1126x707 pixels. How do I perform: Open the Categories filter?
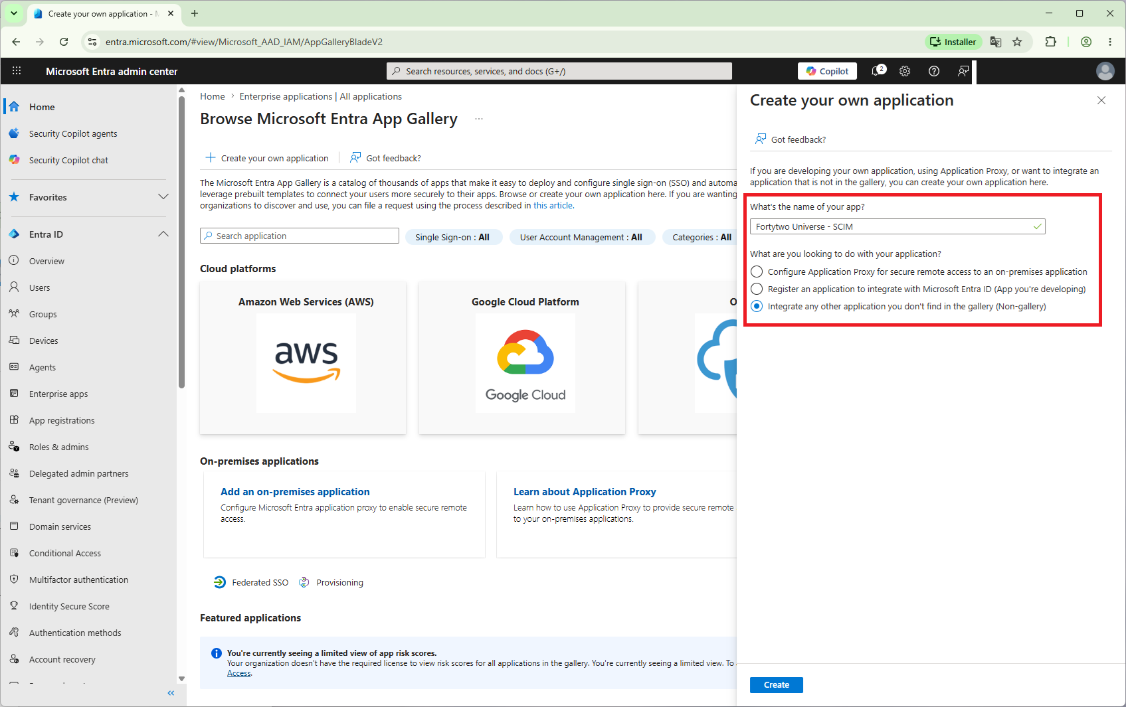coord(702,237)
